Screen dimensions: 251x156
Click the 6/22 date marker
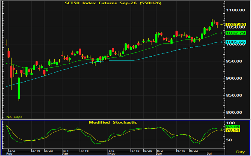194,150
